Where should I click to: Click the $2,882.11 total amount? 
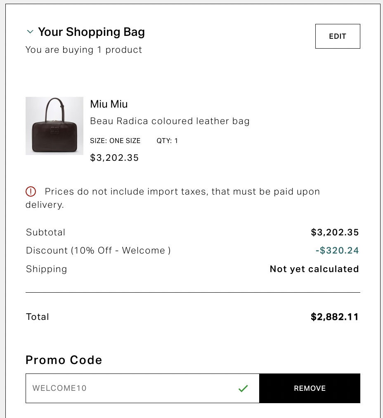335,317
